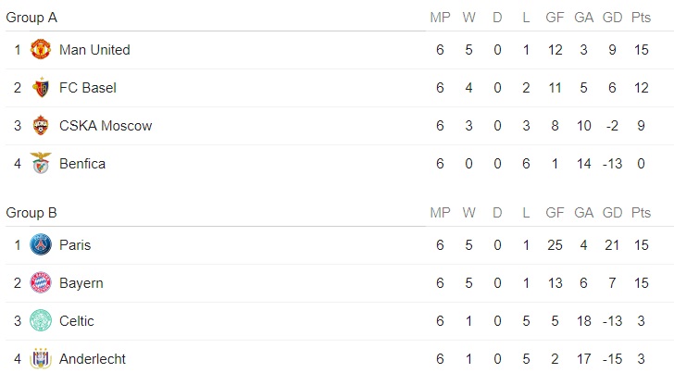Click the CSKA Moscow club crest
674x373 pixels.
click(x=41, y=126)
